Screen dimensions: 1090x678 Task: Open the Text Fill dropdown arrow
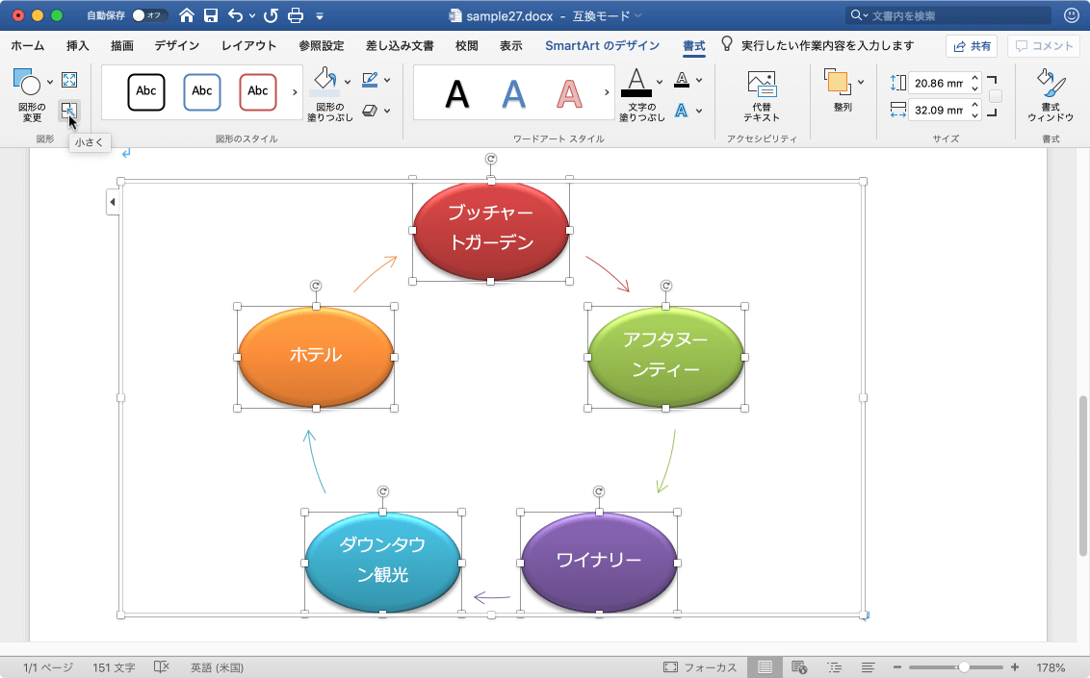click(x=660, y=82)
